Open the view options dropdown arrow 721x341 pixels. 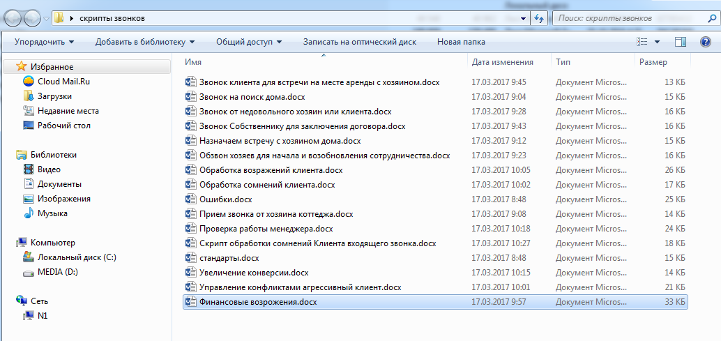click(657, 42)
